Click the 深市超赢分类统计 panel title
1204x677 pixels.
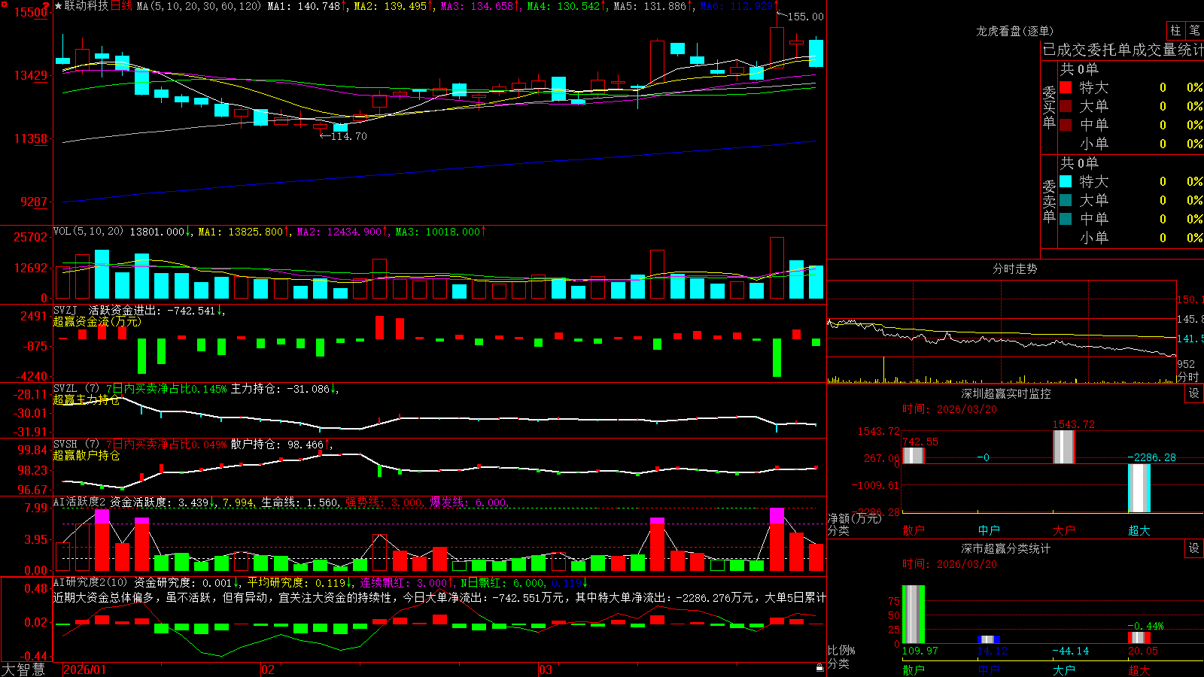1006,548
